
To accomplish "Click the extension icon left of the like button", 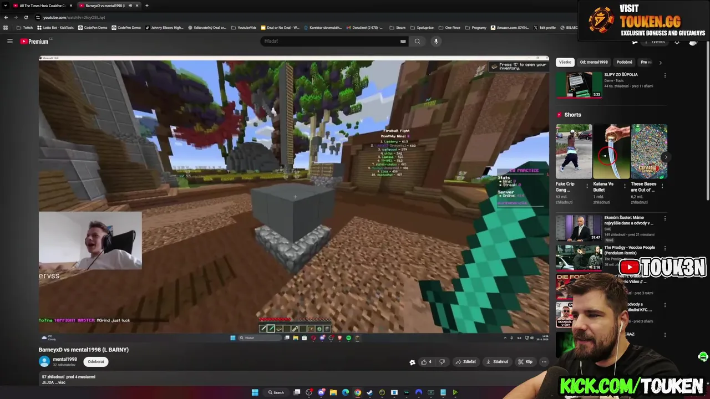I will [412, 362].
